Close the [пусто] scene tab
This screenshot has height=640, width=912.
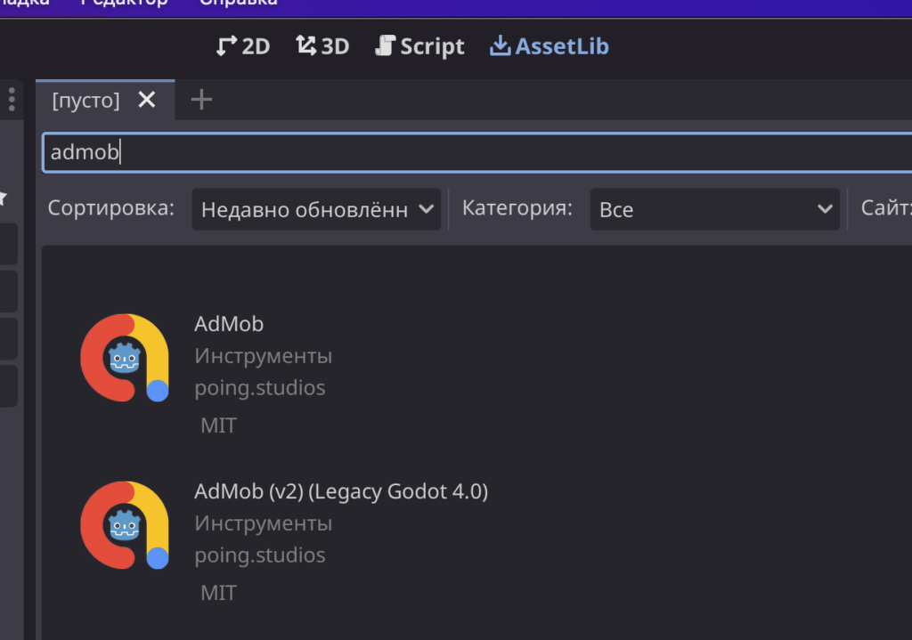click(x=147, y=100)
